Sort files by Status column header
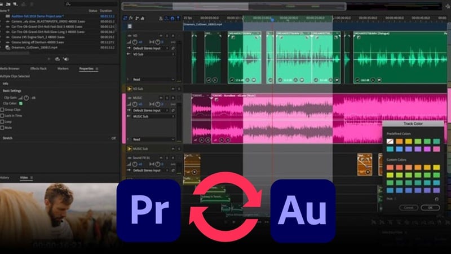The height and width of the screenshot is (254, 451). coord(92,11)
